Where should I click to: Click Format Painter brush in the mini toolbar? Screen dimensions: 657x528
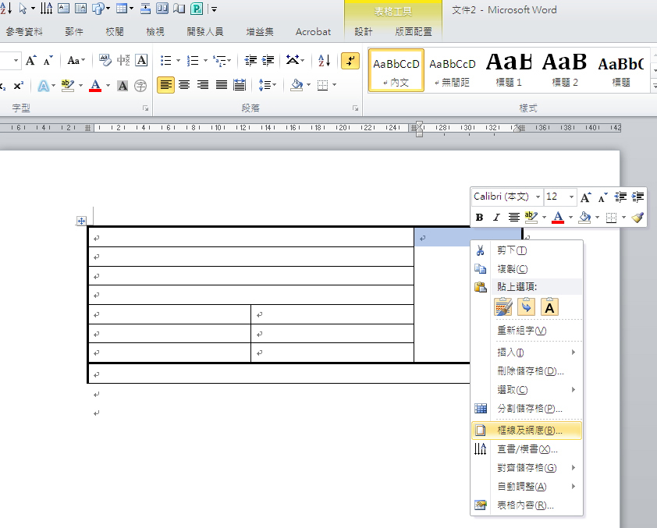coord(637,218)
